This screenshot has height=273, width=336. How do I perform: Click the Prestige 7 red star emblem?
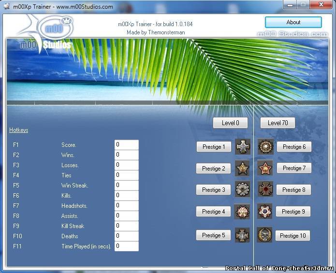coord(265,168)
